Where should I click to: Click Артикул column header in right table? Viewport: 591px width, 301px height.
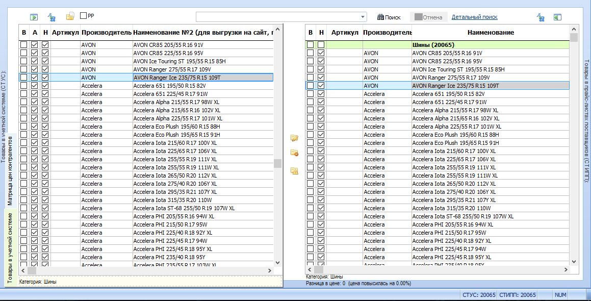[345, 33]
